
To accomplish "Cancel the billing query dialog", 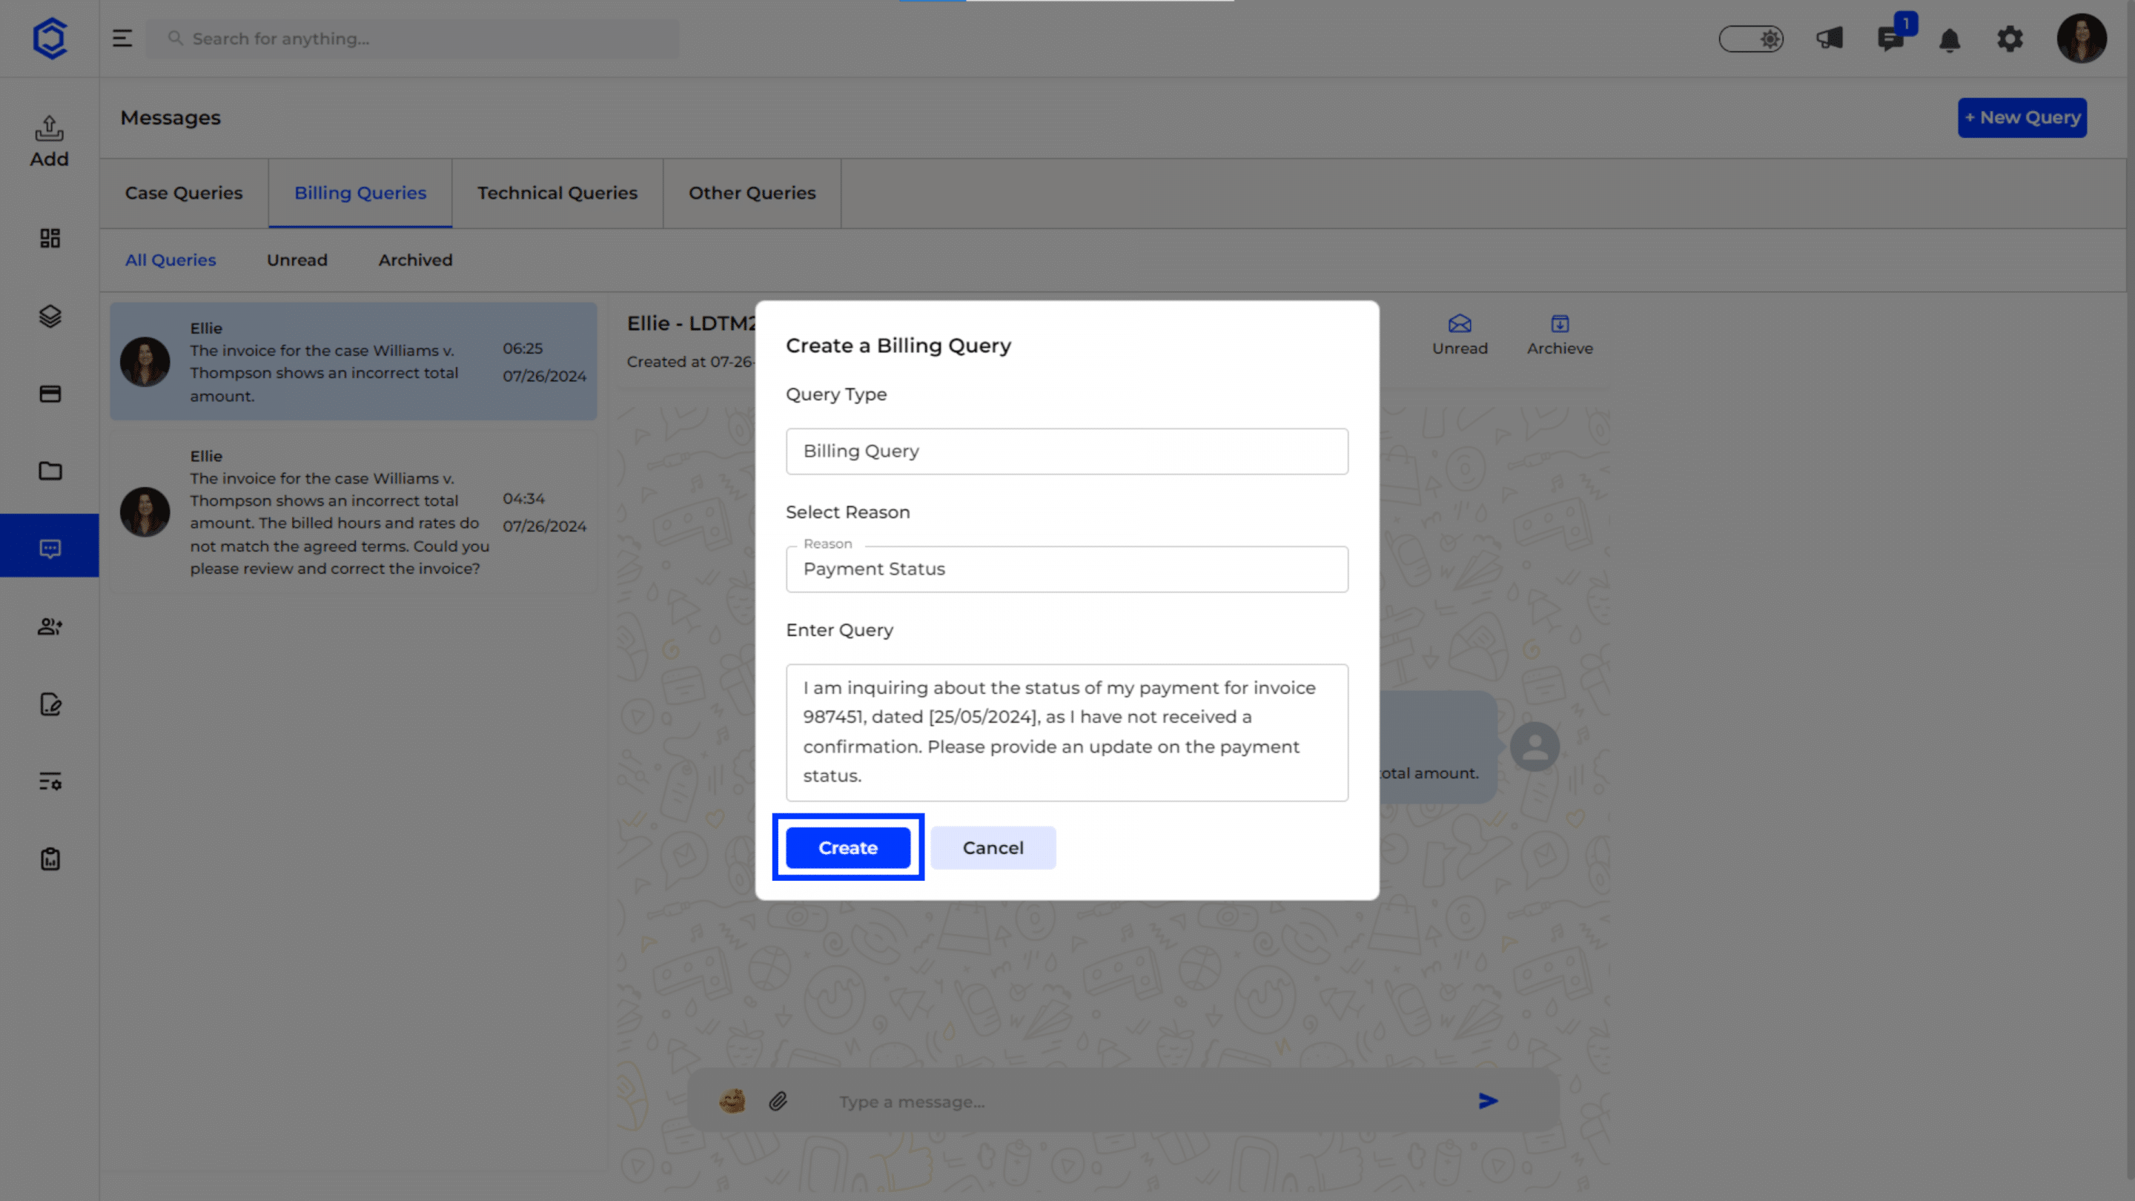I will click(x=992, y=847).
